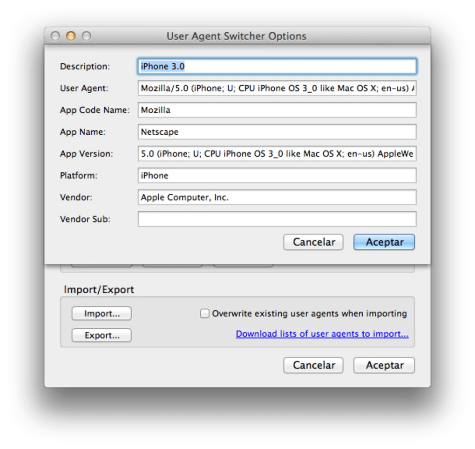Image resolution: width=475 pixels, height=449 pixels.
Task: Confirm the sheet with blue Aceptar button
Action: point(384,242)
